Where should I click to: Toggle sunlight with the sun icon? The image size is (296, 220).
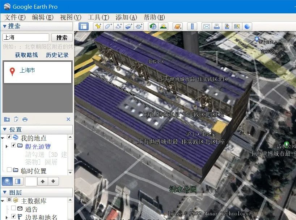click(163, 26)
